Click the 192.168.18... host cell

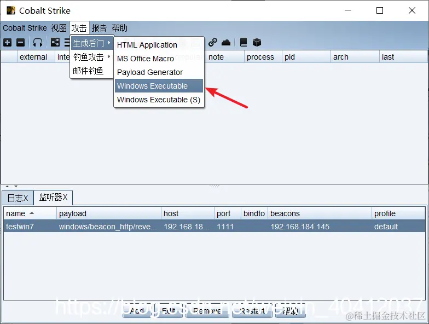tap(188, 227)
